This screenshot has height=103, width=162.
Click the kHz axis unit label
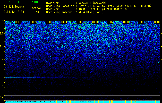pyautogui.click(x=2, y=21)
